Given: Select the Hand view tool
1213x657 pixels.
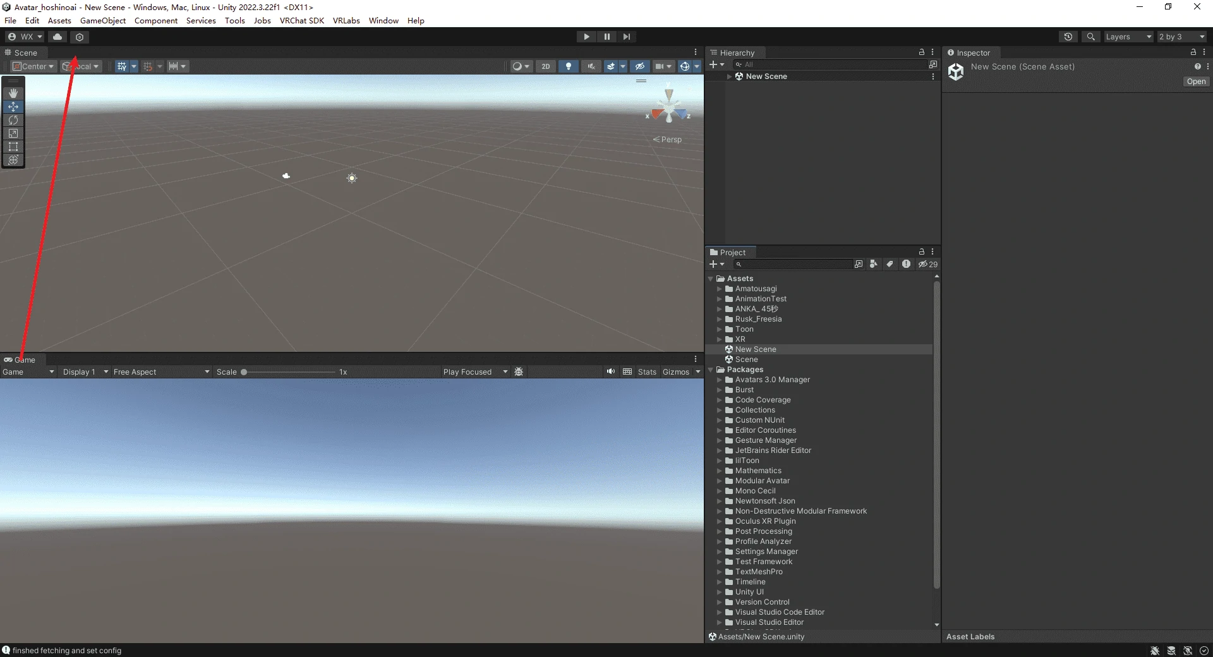Looking at the screenshot, I should pyautogui.click(x=13, y=93).
